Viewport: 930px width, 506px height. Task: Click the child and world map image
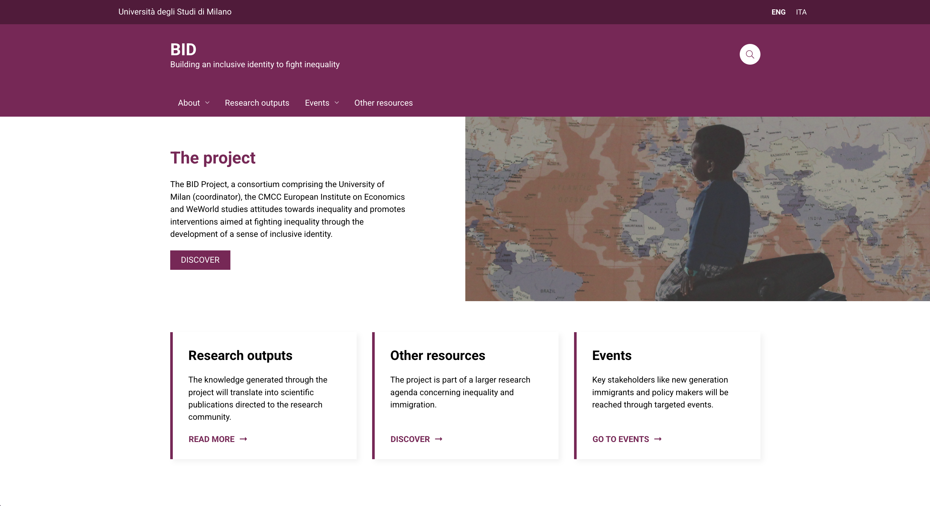[697, 209]
